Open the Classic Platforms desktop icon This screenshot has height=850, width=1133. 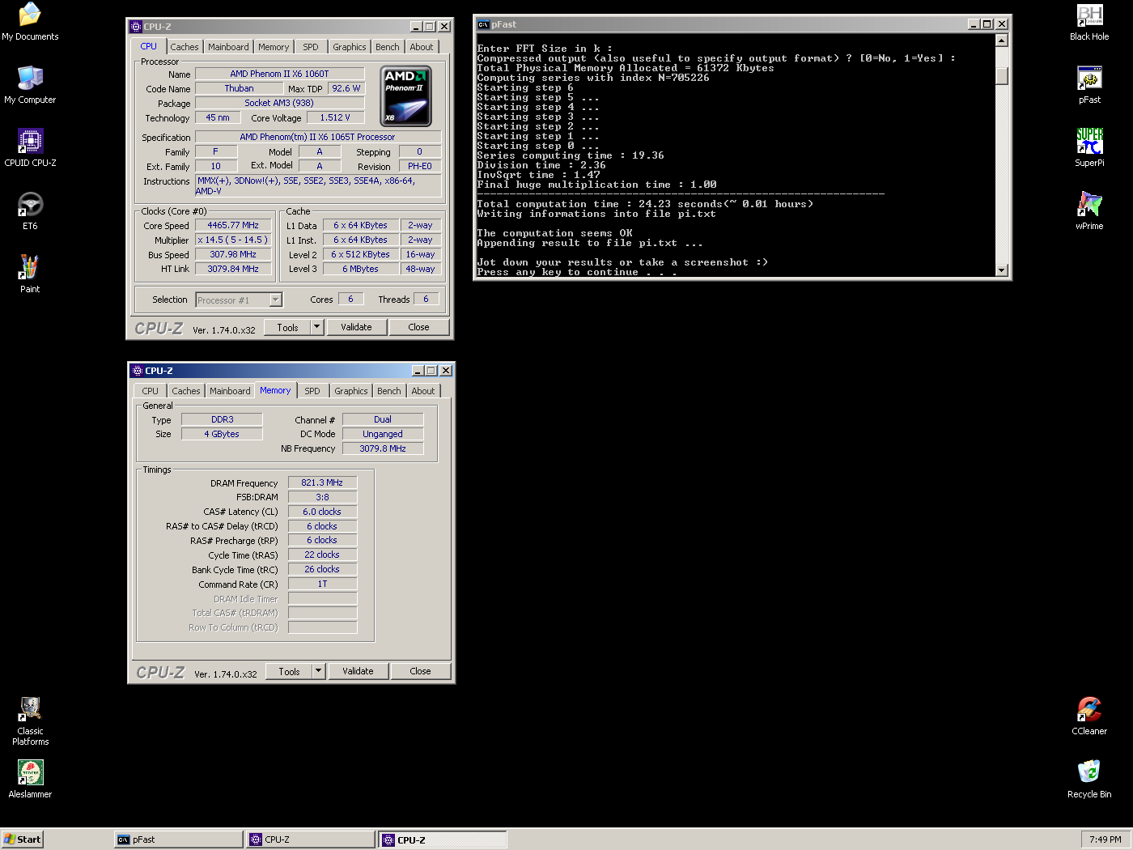click(x=30, y=721)
